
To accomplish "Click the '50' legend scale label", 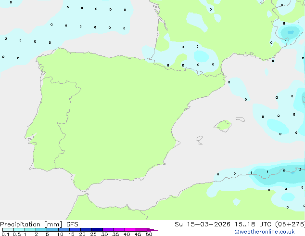I will [149, 234].
